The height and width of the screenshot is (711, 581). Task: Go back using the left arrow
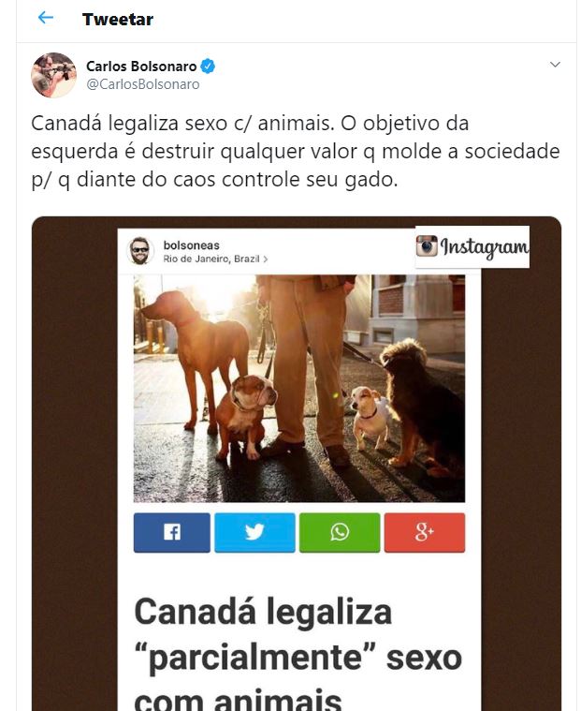point(45,18)
